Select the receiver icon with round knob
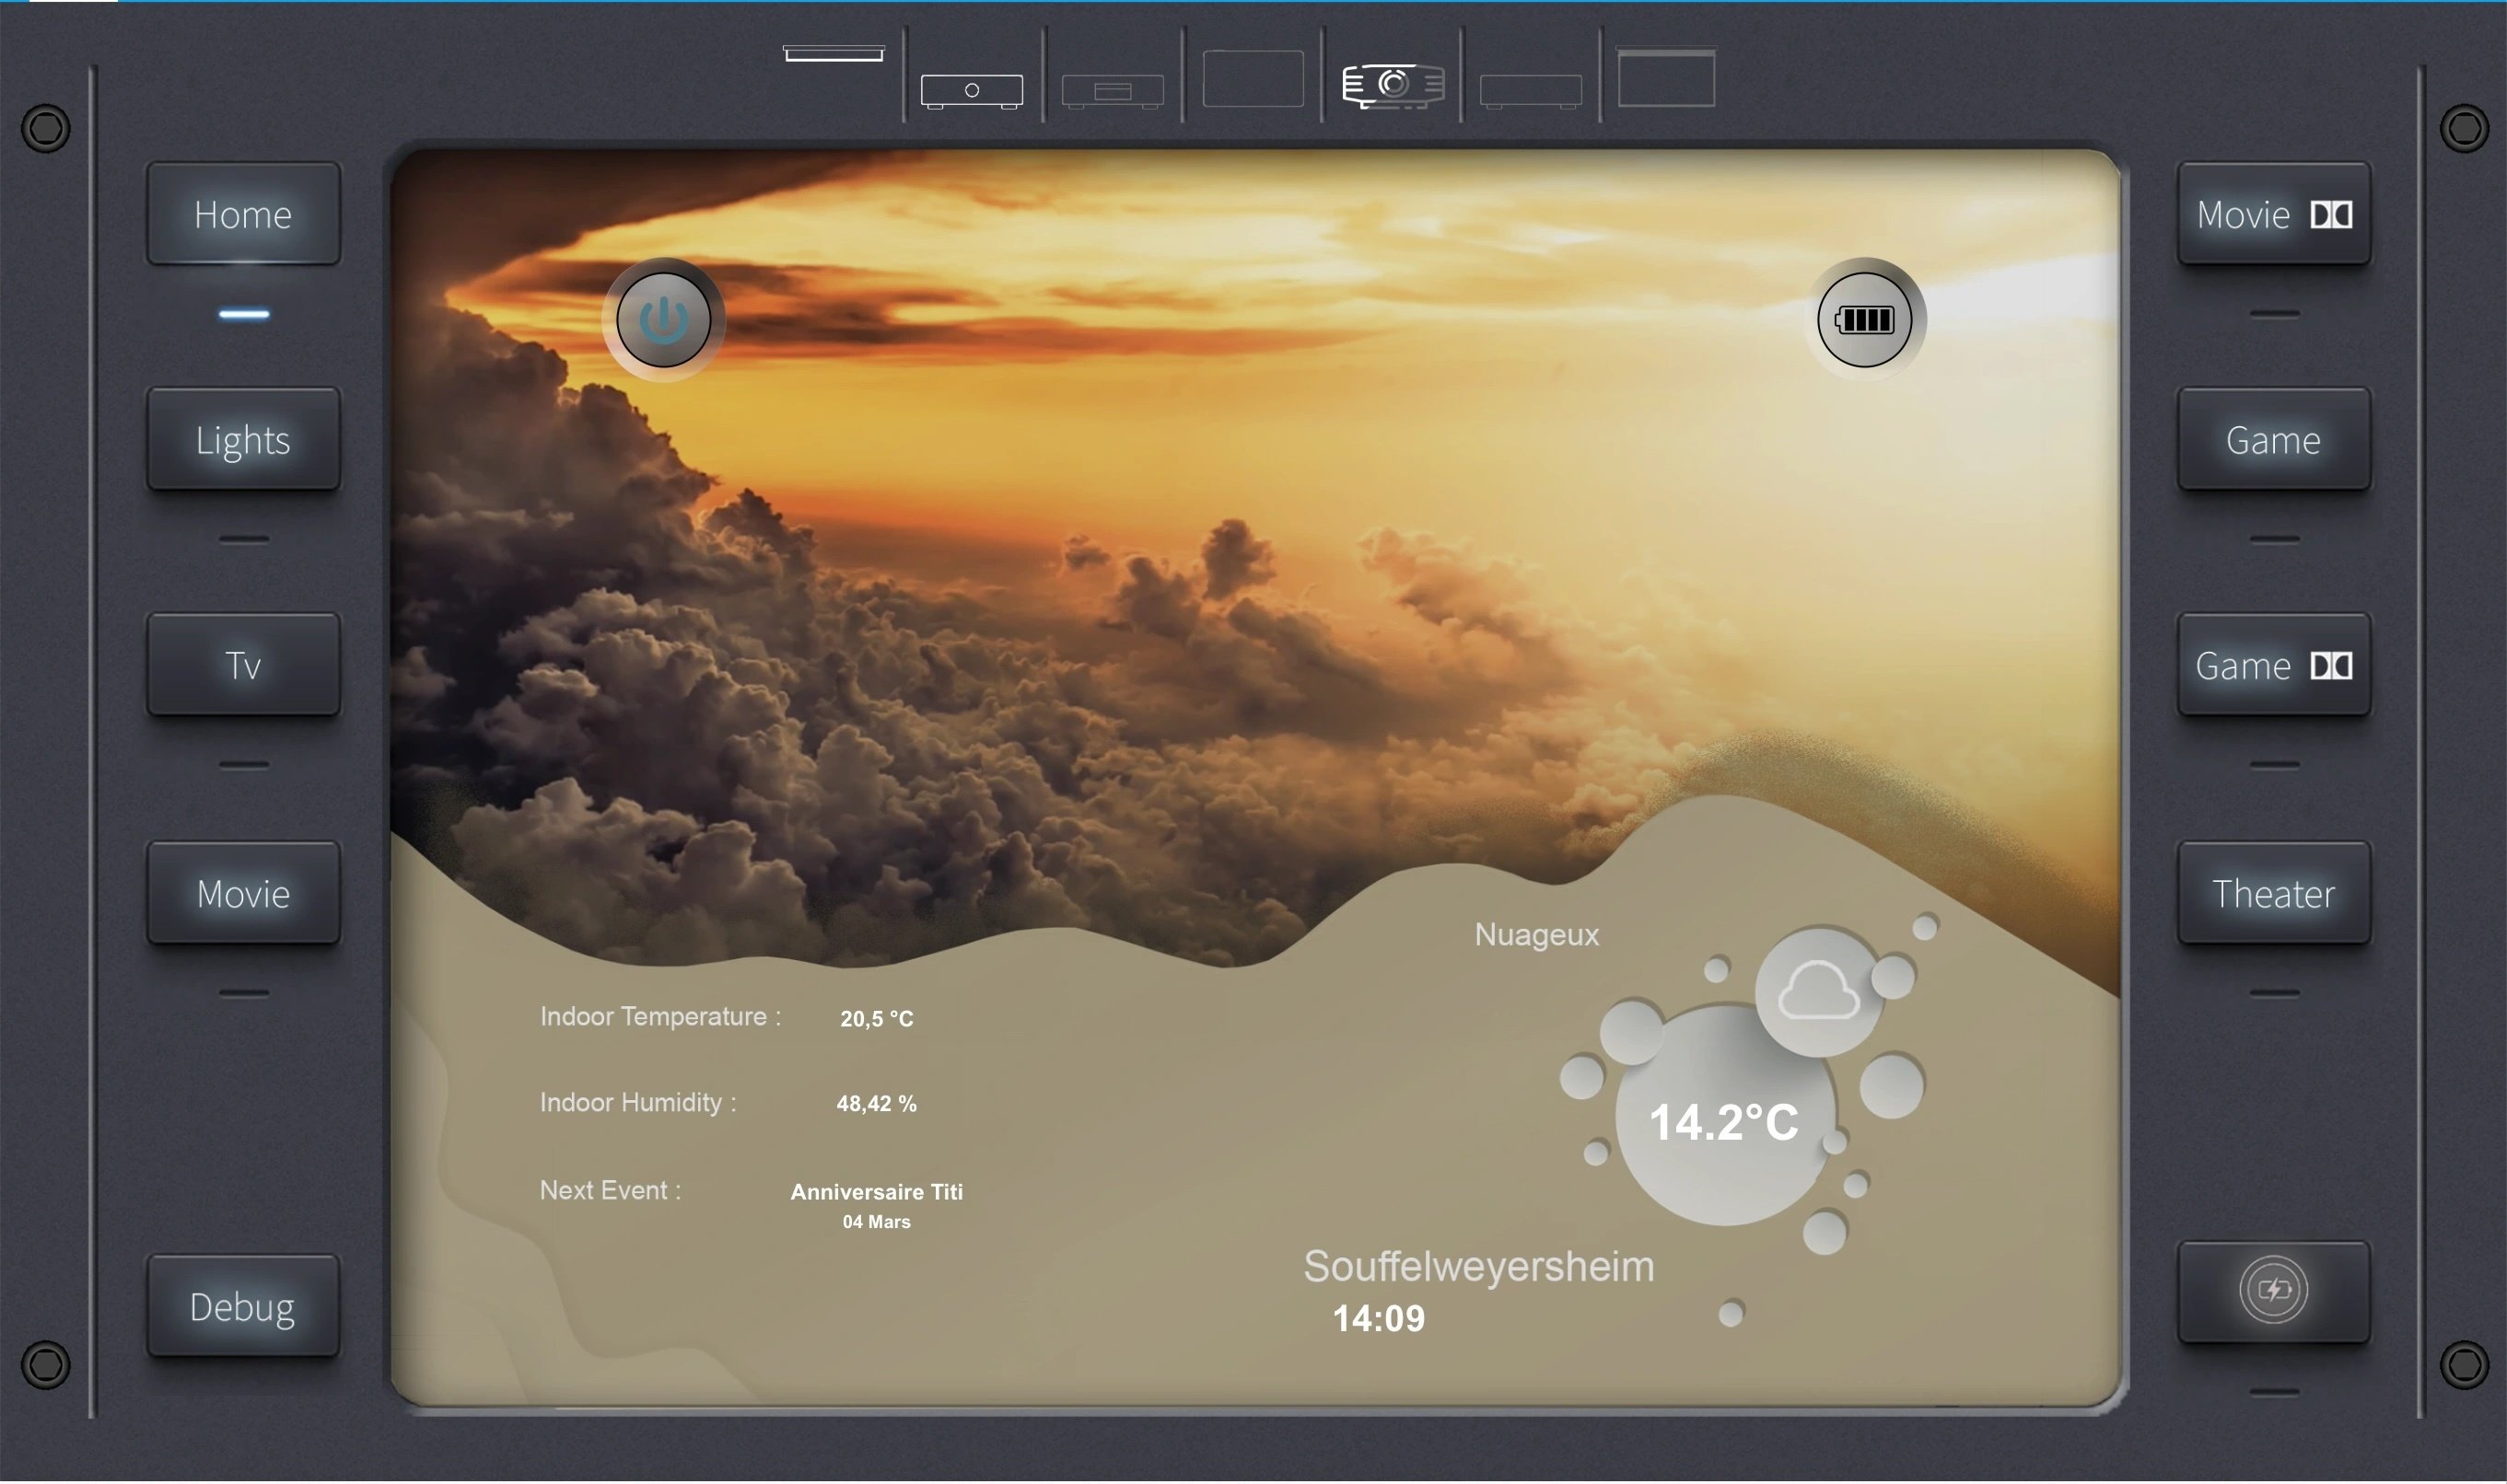The image size is (2507, 1484). click(x=972, y=91)
